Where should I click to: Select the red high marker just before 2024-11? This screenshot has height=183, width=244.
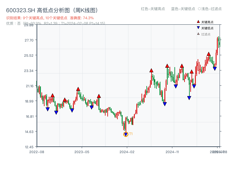coord(167,66)
